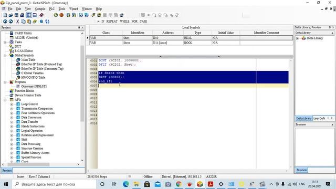Select the Project tab at bottom
The width and height of the screenshot is (336, 189).
pyautogui.click(x=7, y=171)
